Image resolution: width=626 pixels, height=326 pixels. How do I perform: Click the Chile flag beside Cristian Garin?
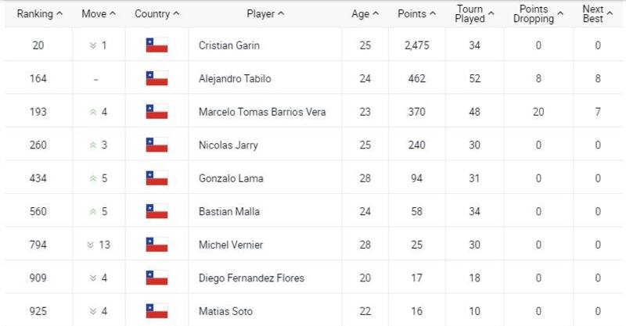pyautogui.click(x=156, y=45)
